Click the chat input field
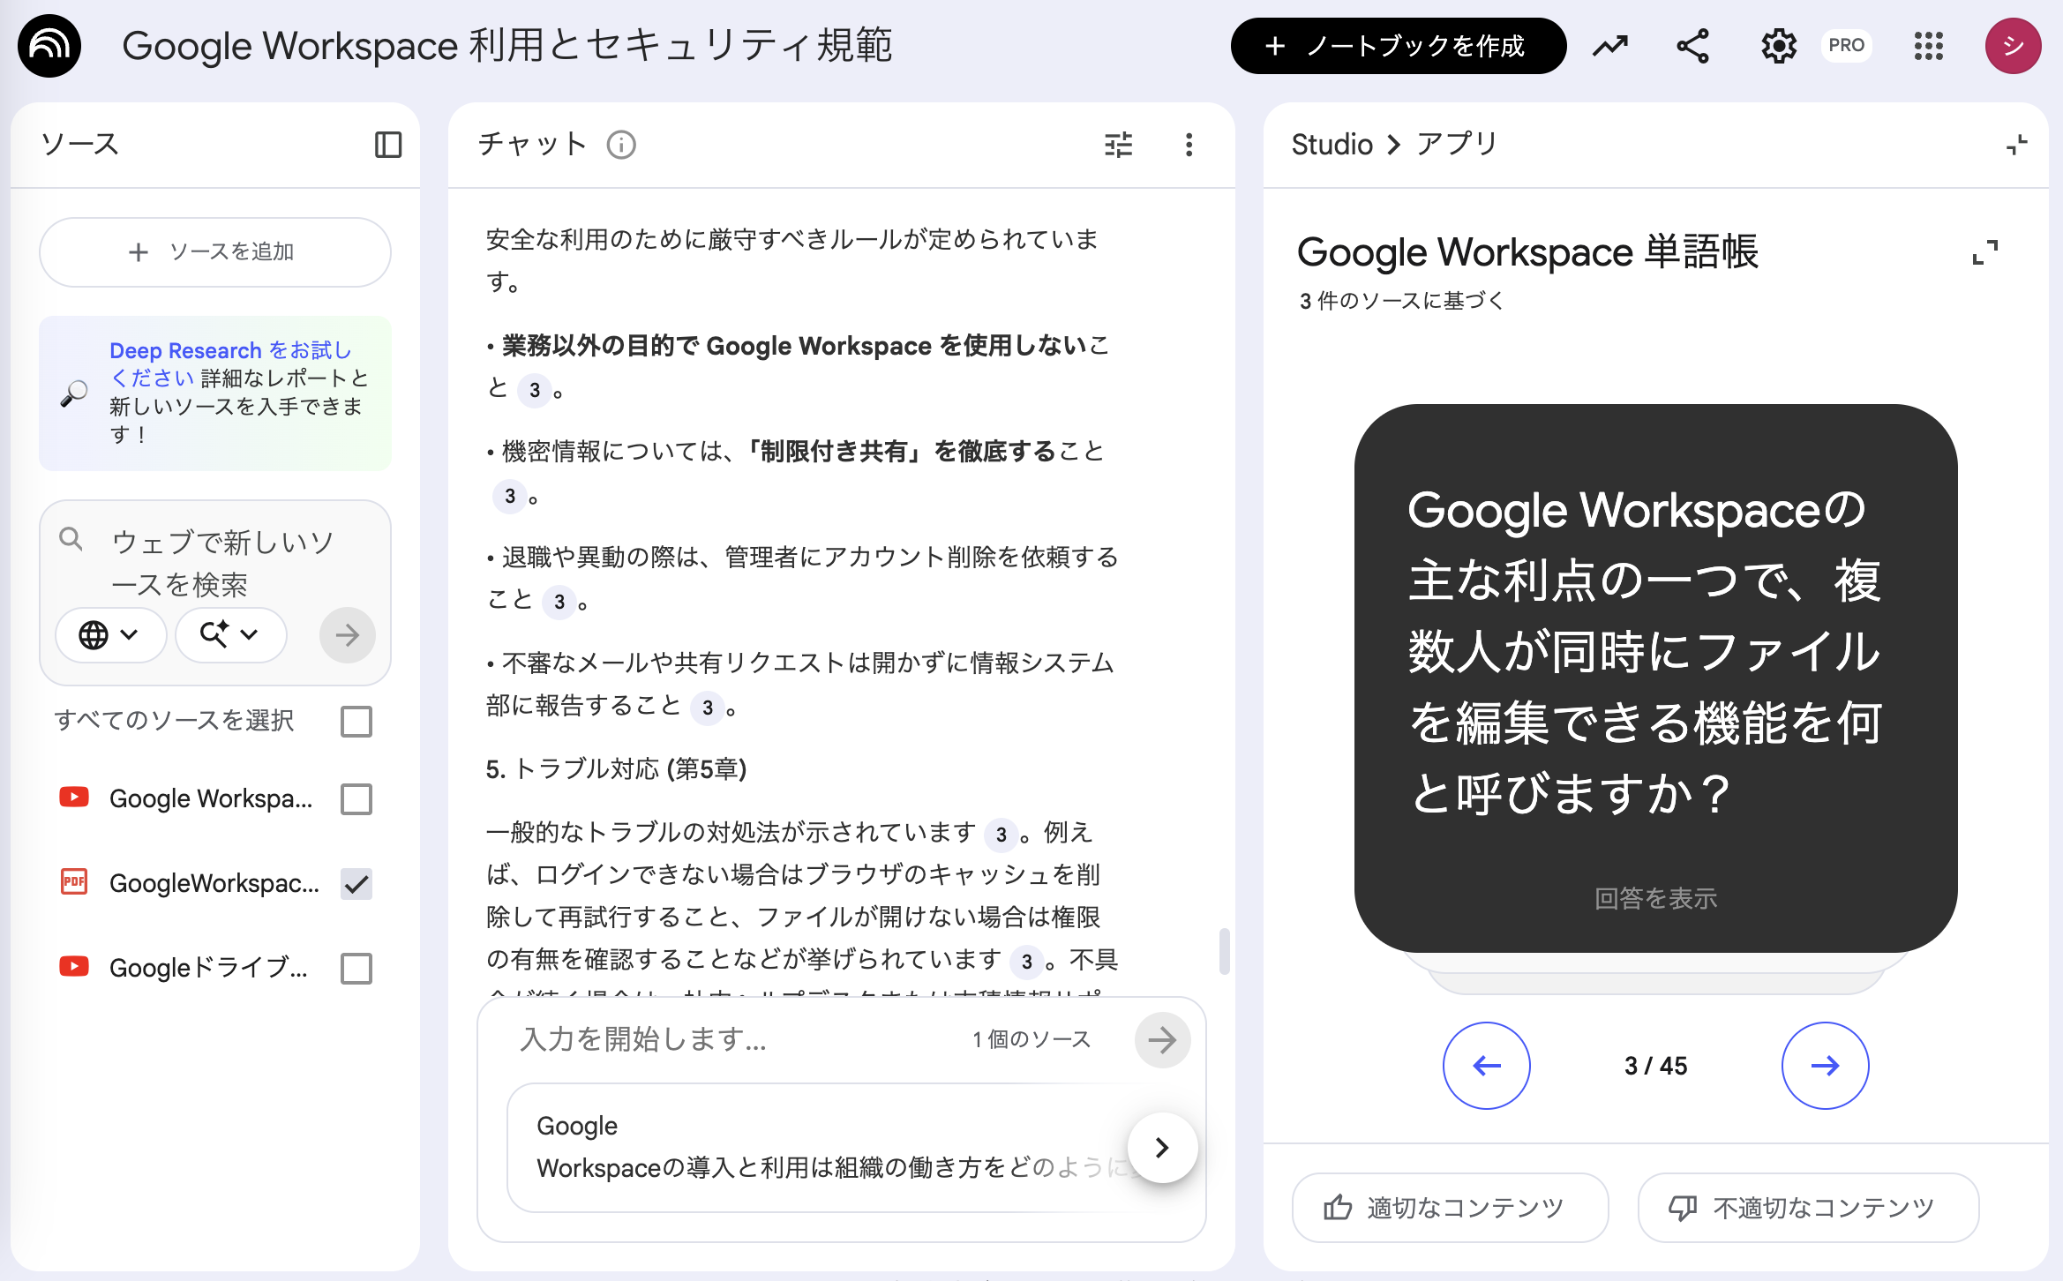The image size is (2063, 1281). click(x=706, y=1039)
